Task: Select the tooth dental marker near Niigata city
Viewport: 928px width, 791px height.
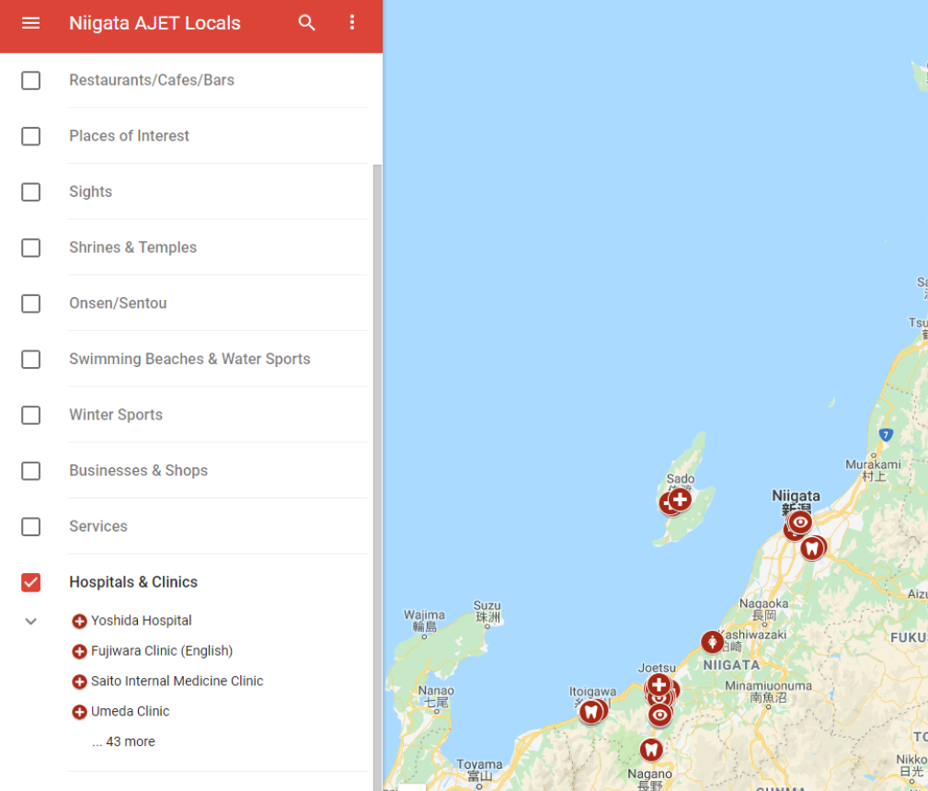Action: click(x=813, y=548)
